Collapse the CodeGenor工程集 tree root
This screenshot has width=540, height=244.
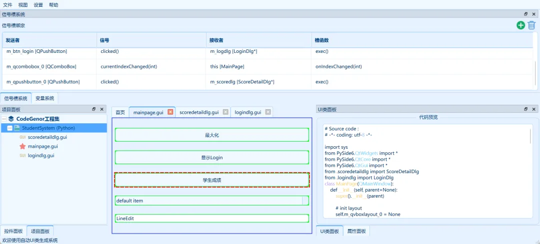[x=4, y=119]
